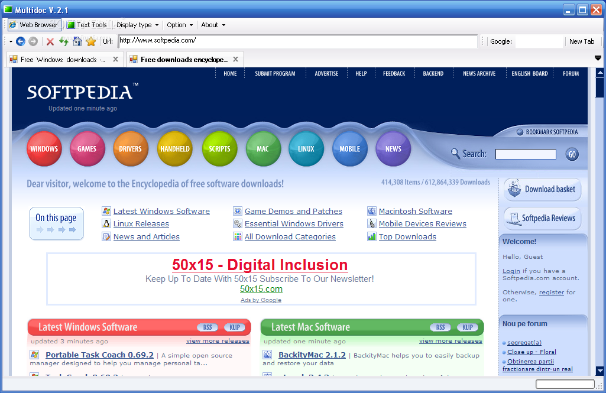The width and height of the screenshot is (606, 393).
Task: Switch to the Free downloads encyclopedia tab
Action: (x=179, y=60)
